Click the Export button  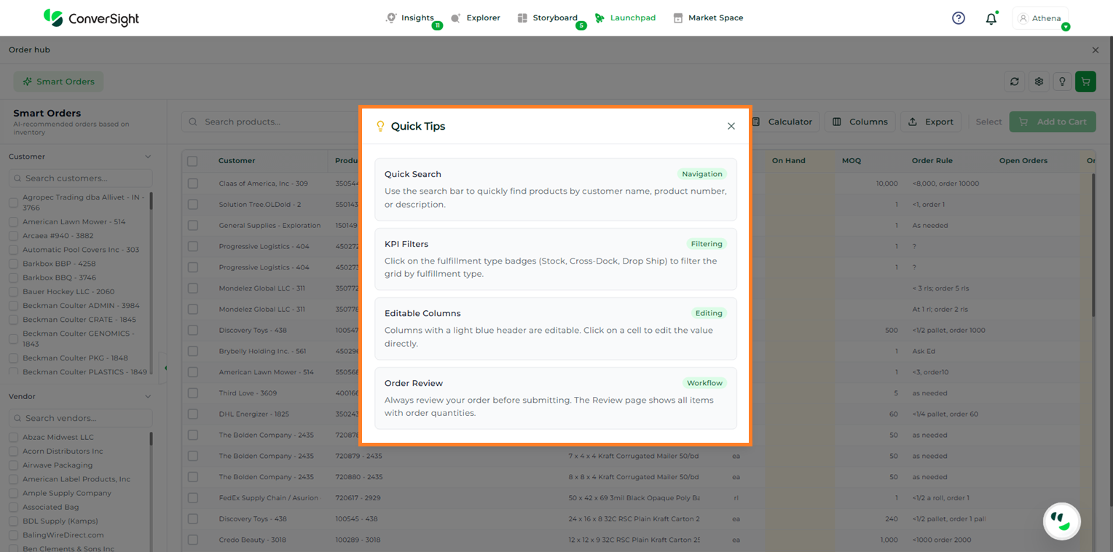(x=931, y=122)
